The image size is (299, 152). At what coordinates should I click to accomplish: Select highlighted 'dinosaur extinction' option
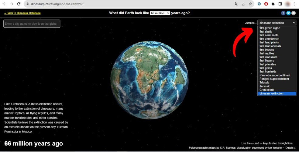[277, 94]
